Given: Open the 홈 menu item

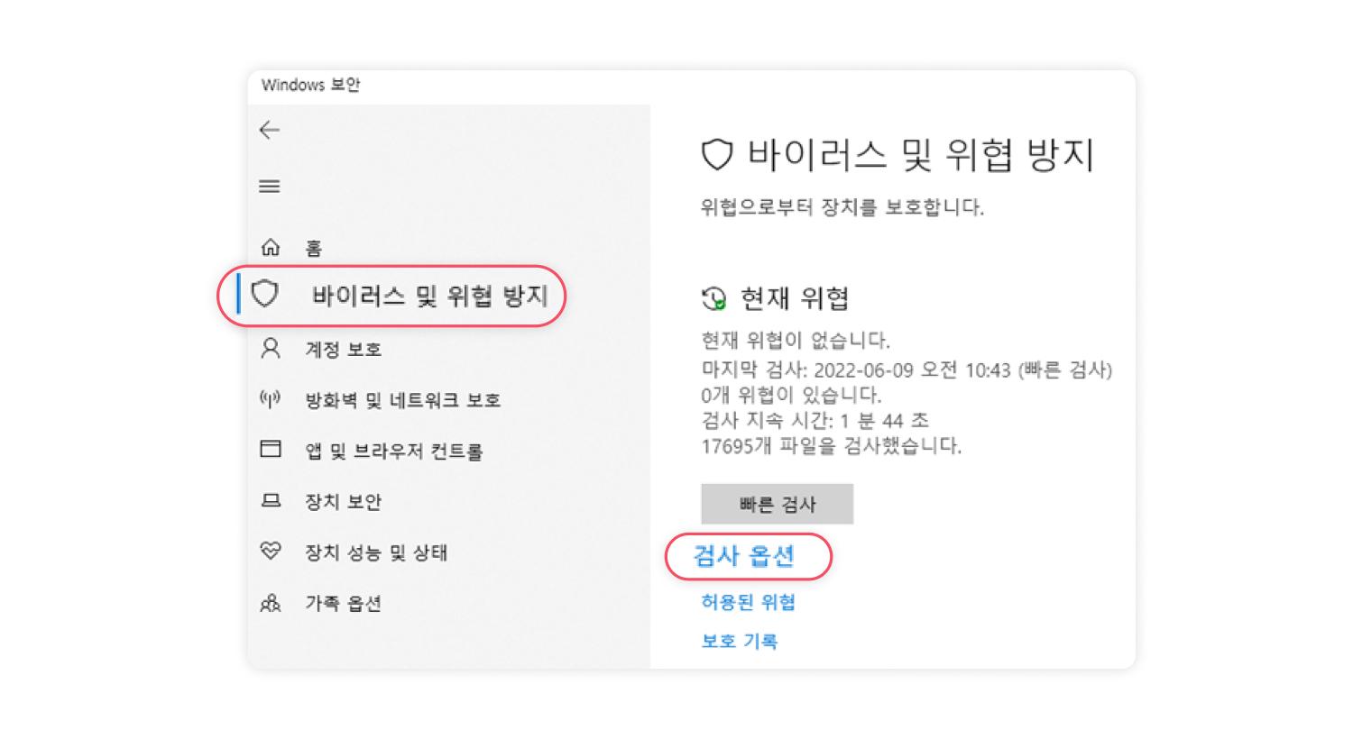Looking at the screenshot, I should tap(313, 248).
